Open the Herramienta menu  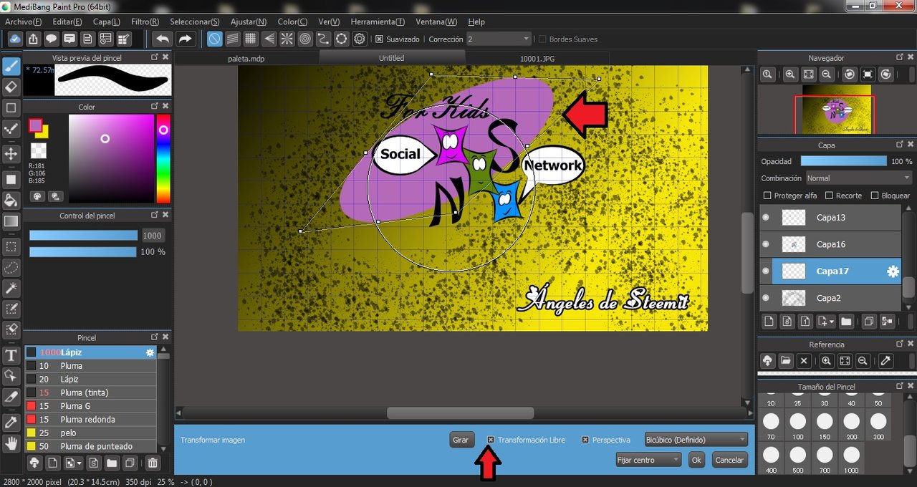(378, 22)
